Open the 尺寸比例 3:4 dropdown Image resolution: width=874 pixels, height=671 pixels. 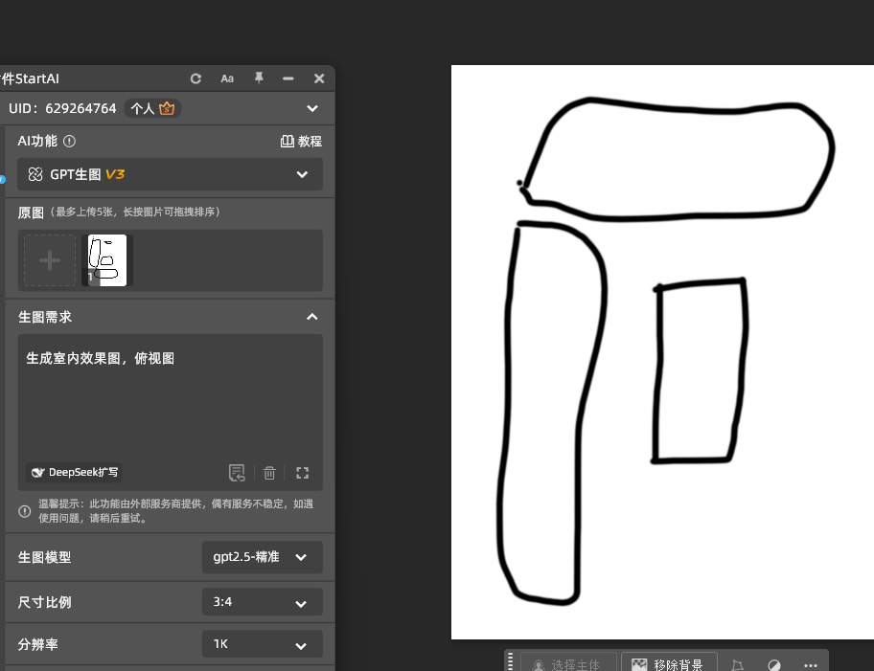[x=262, y=602]
